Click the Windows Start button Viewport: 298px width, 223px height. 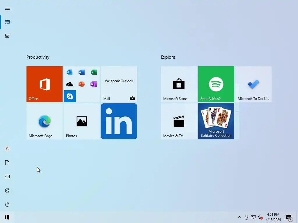(x=7, y=217)
